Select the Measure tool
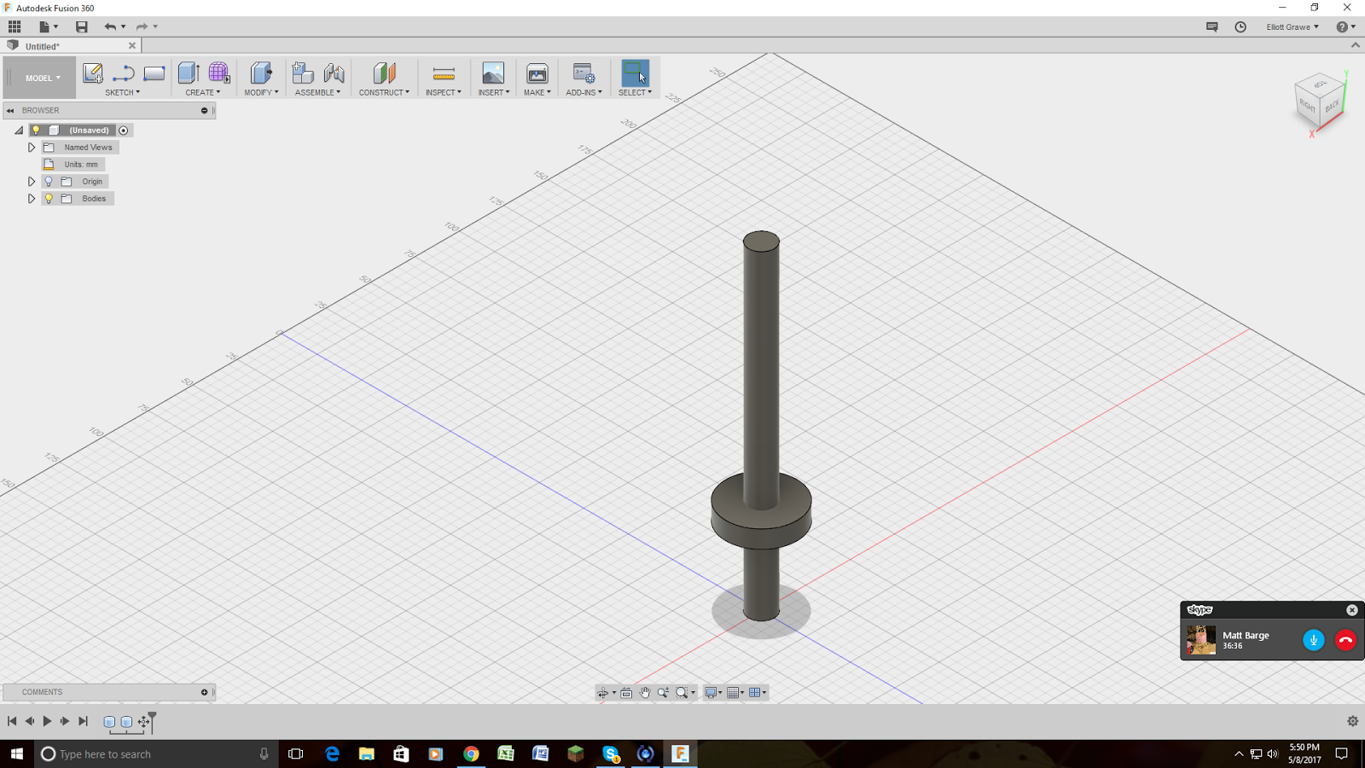Viewport: 1365px width, 768px height. [x=444, y=74]
